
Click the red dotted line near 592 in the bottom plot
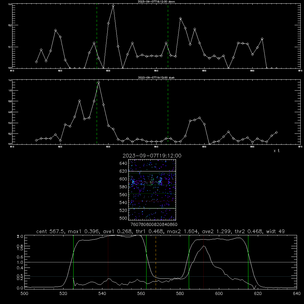(204, 262)
